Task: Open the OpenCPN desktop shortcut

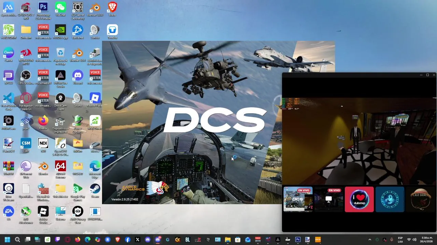Action: click(60, 147)
